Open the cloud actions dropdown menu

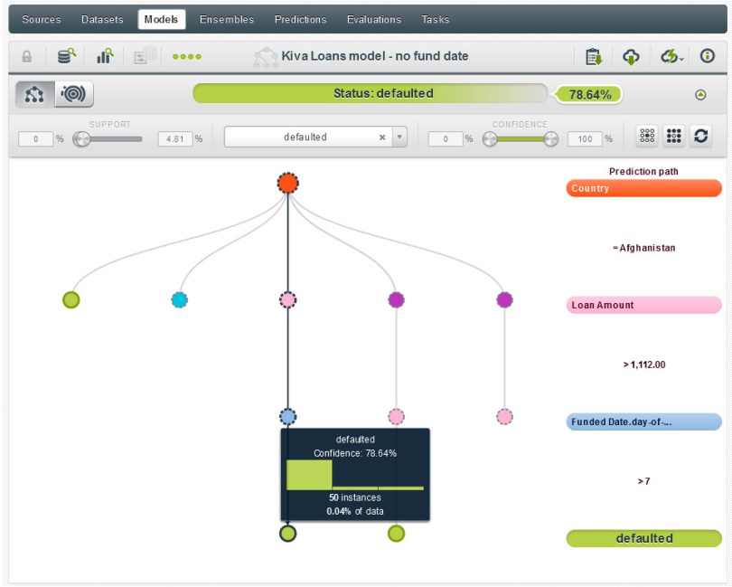point(671,56)
